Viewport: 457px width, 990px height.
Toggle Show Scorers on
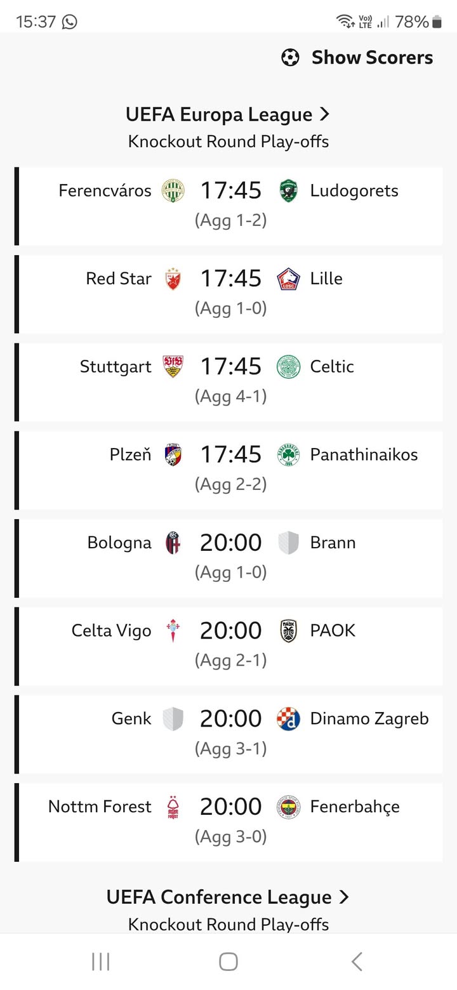(372, 58)
